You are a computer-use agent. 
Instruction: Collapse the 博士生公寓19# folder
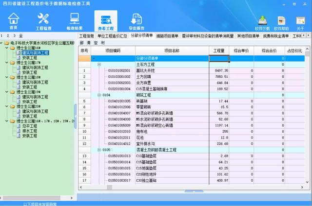(7, 92)
